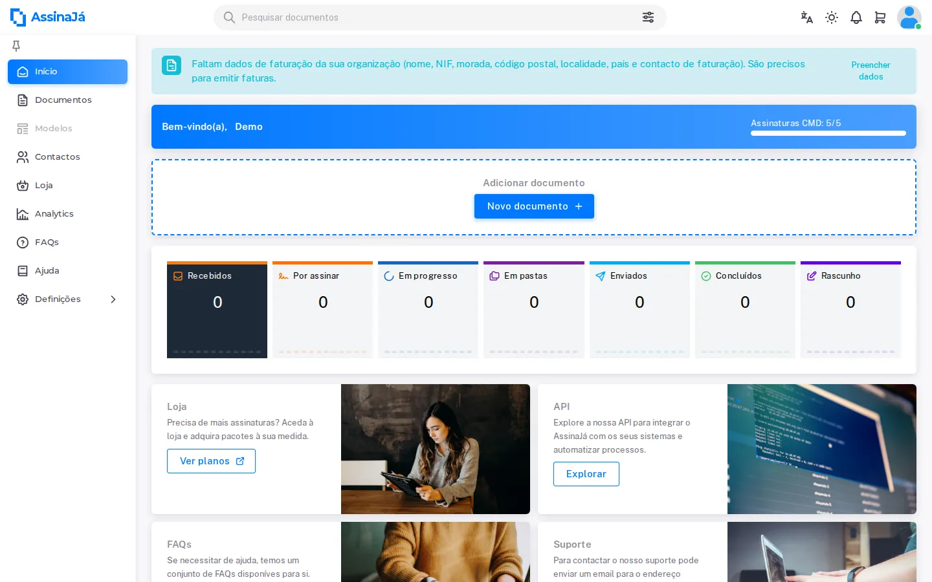
Task: Open the shopping cart icon
Action: click(x=880, y=17)
